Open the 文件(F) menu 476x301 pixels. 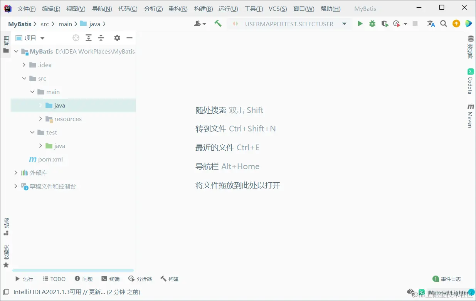(x=27, y=8)
